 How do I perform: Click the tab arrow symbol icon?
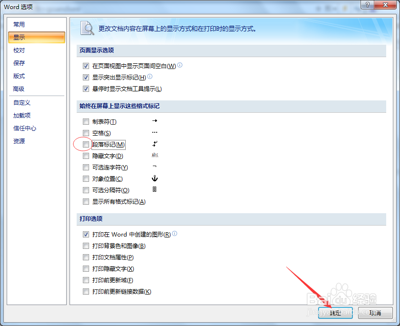coord(155,121)
